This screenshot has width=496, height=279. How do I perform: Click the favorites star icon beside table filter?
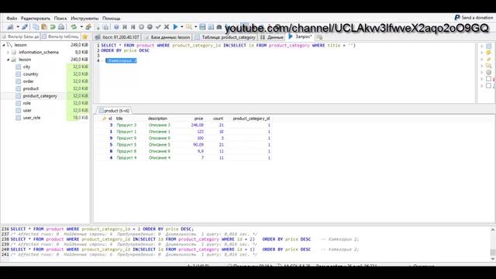pyautogui.click(x=84, y=37)
